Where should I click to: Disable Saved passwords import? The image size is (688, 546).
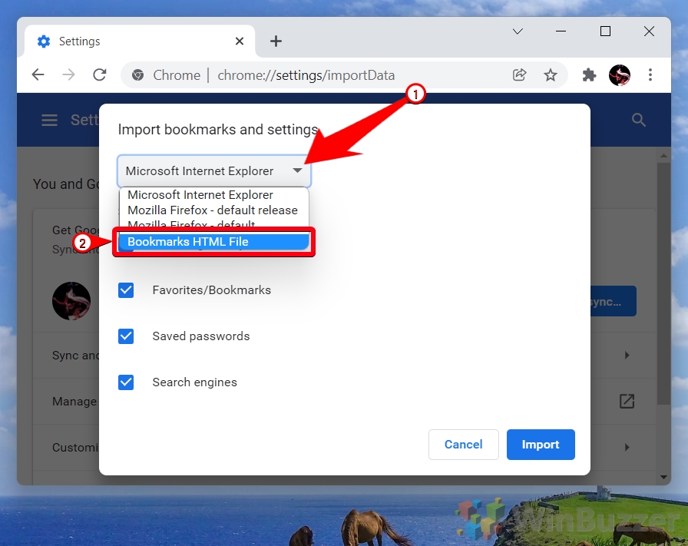125,336
